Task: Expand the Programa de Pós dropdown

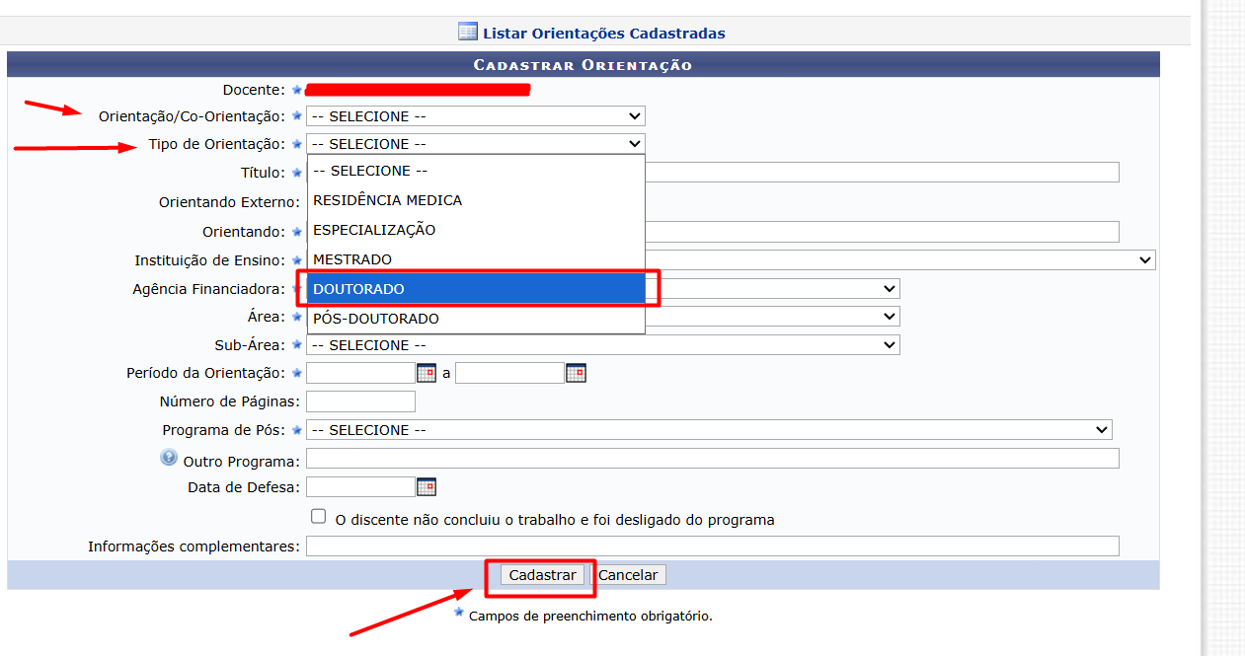Action: (x=709, y=430)
